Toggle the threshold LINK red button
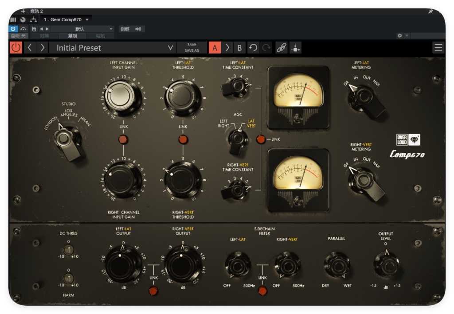 tap(183, 140)
